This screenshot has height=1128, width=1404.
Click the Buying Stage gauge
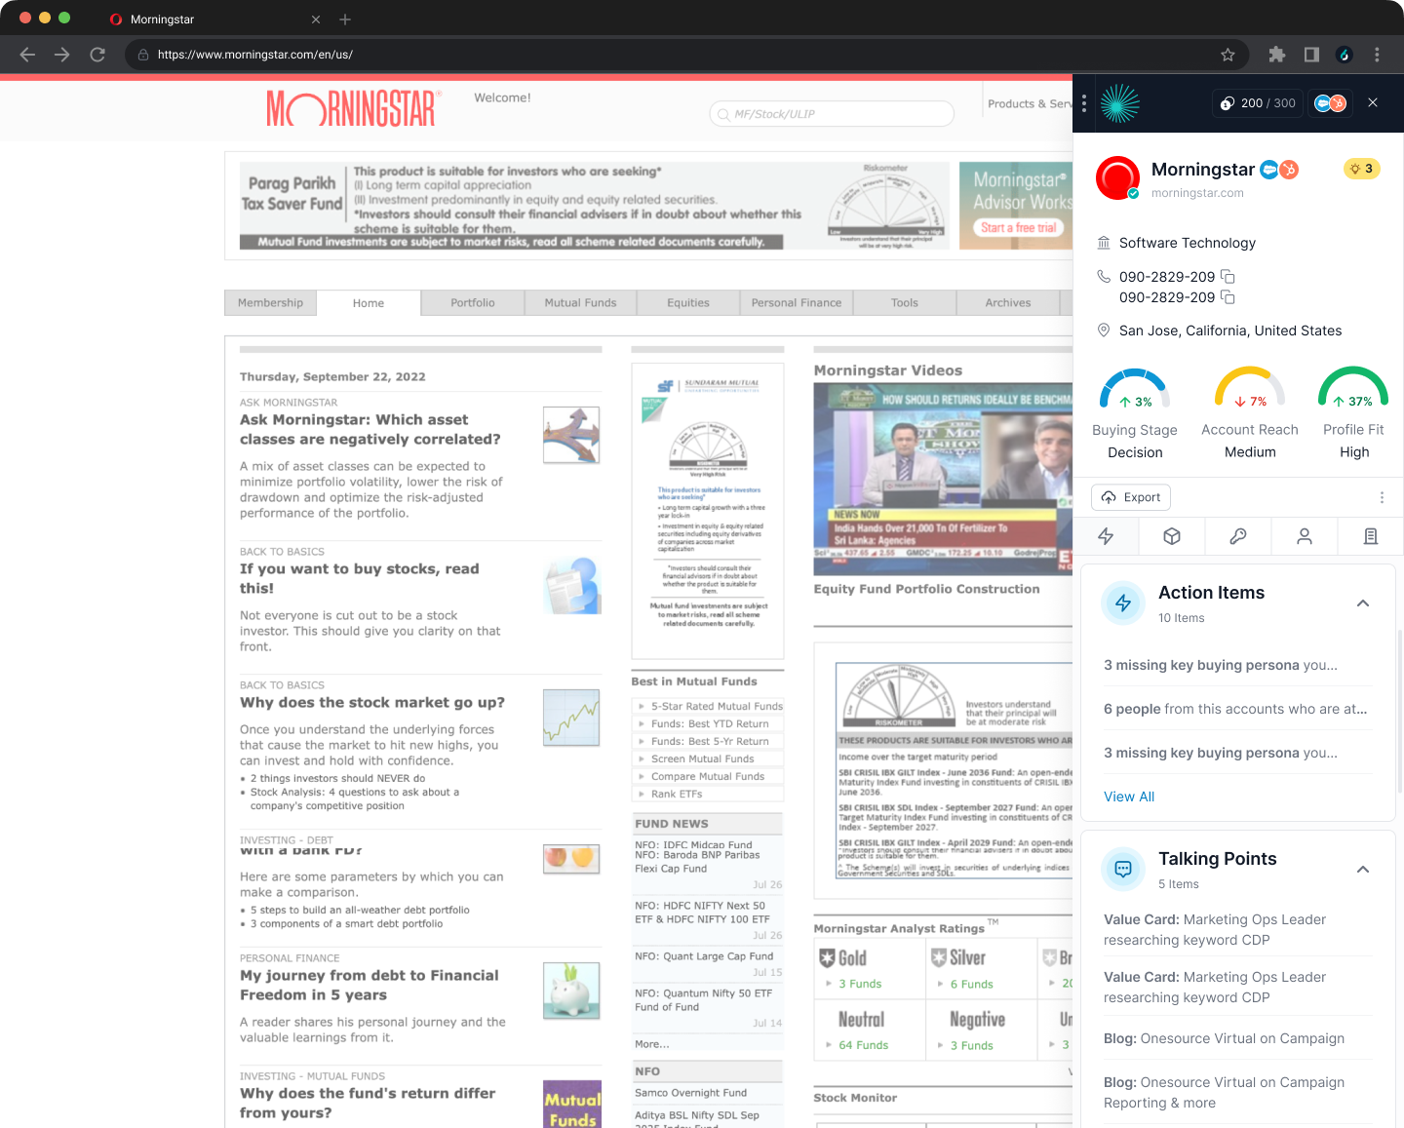(1135, 387)
